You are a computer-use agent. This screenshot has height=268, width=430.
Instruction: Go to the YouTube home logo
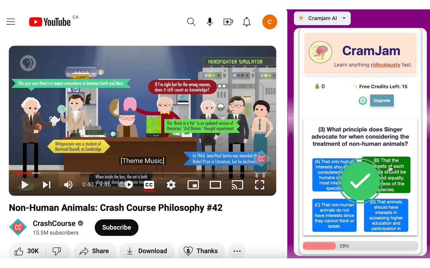tap(50, 22)
